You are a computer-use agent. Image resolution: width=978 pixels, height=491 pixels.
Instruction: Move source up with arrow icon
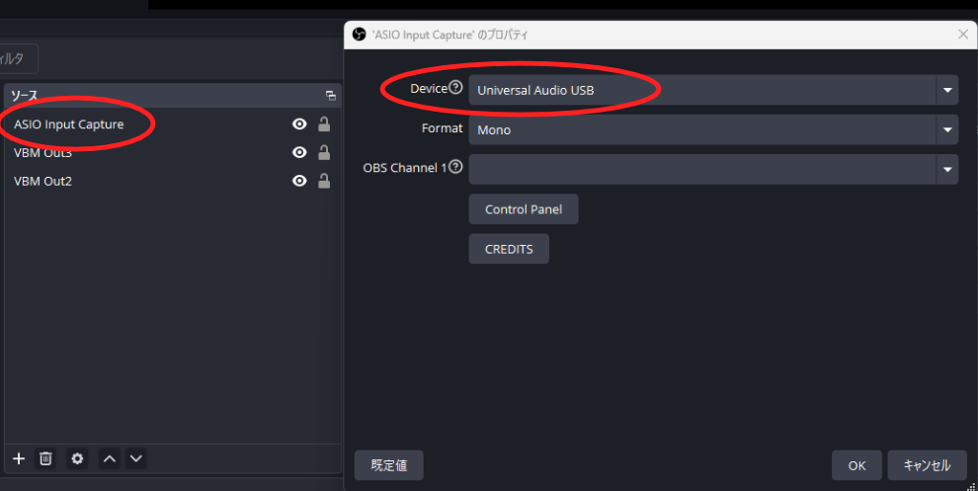point(110,458)
